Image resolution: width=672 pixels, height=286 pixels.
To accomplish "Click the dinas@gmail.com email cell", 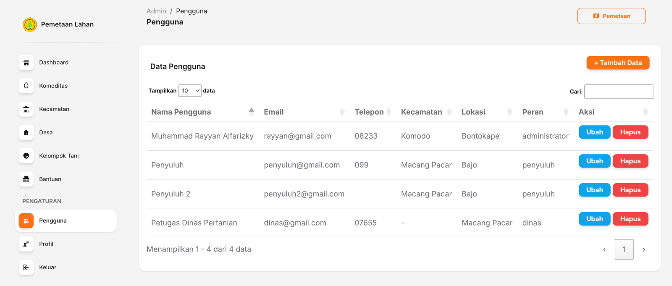I will [x=295, y=223].
